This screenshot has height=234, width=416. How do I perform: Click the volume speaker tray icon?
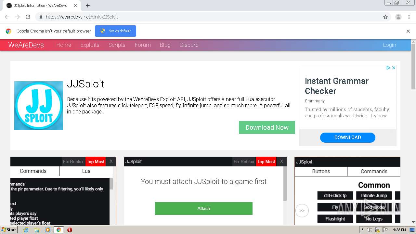point(370,230)
